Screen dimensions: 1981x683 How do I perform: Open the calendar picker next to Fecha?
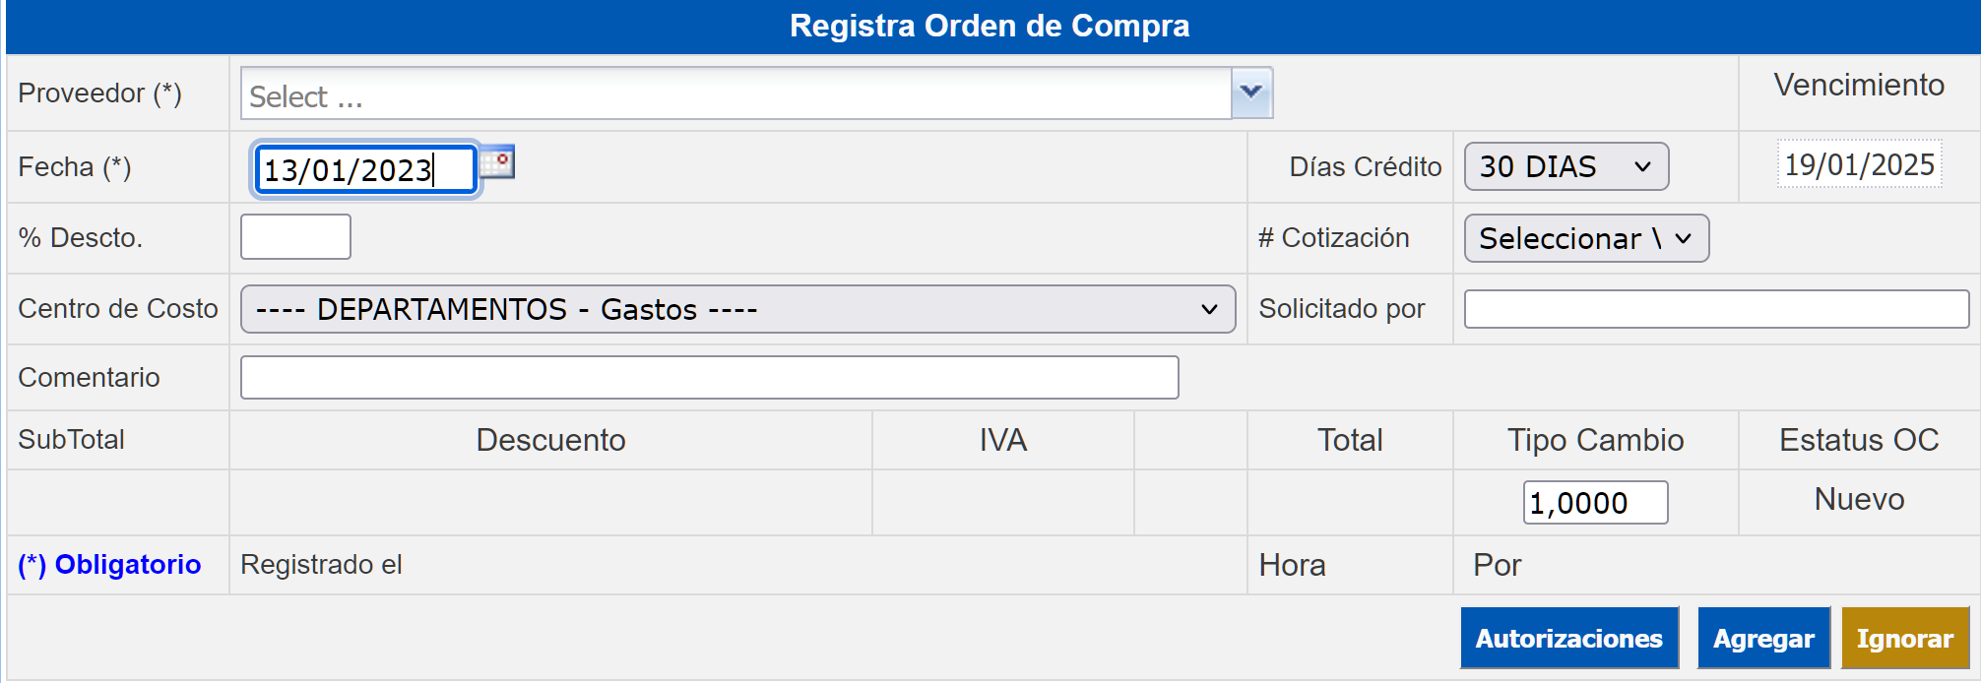coord(498,162)
